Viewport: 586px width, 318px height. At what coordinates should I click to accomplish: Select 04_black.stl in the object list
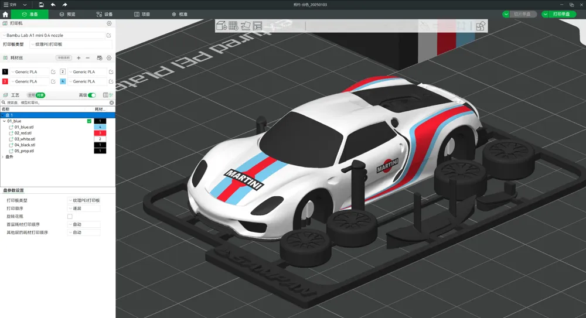25,145
